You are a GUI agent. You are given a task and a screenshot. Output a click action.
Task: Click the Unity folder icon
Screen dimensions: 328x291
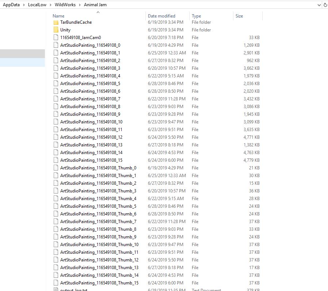click(x=56, y=30)
